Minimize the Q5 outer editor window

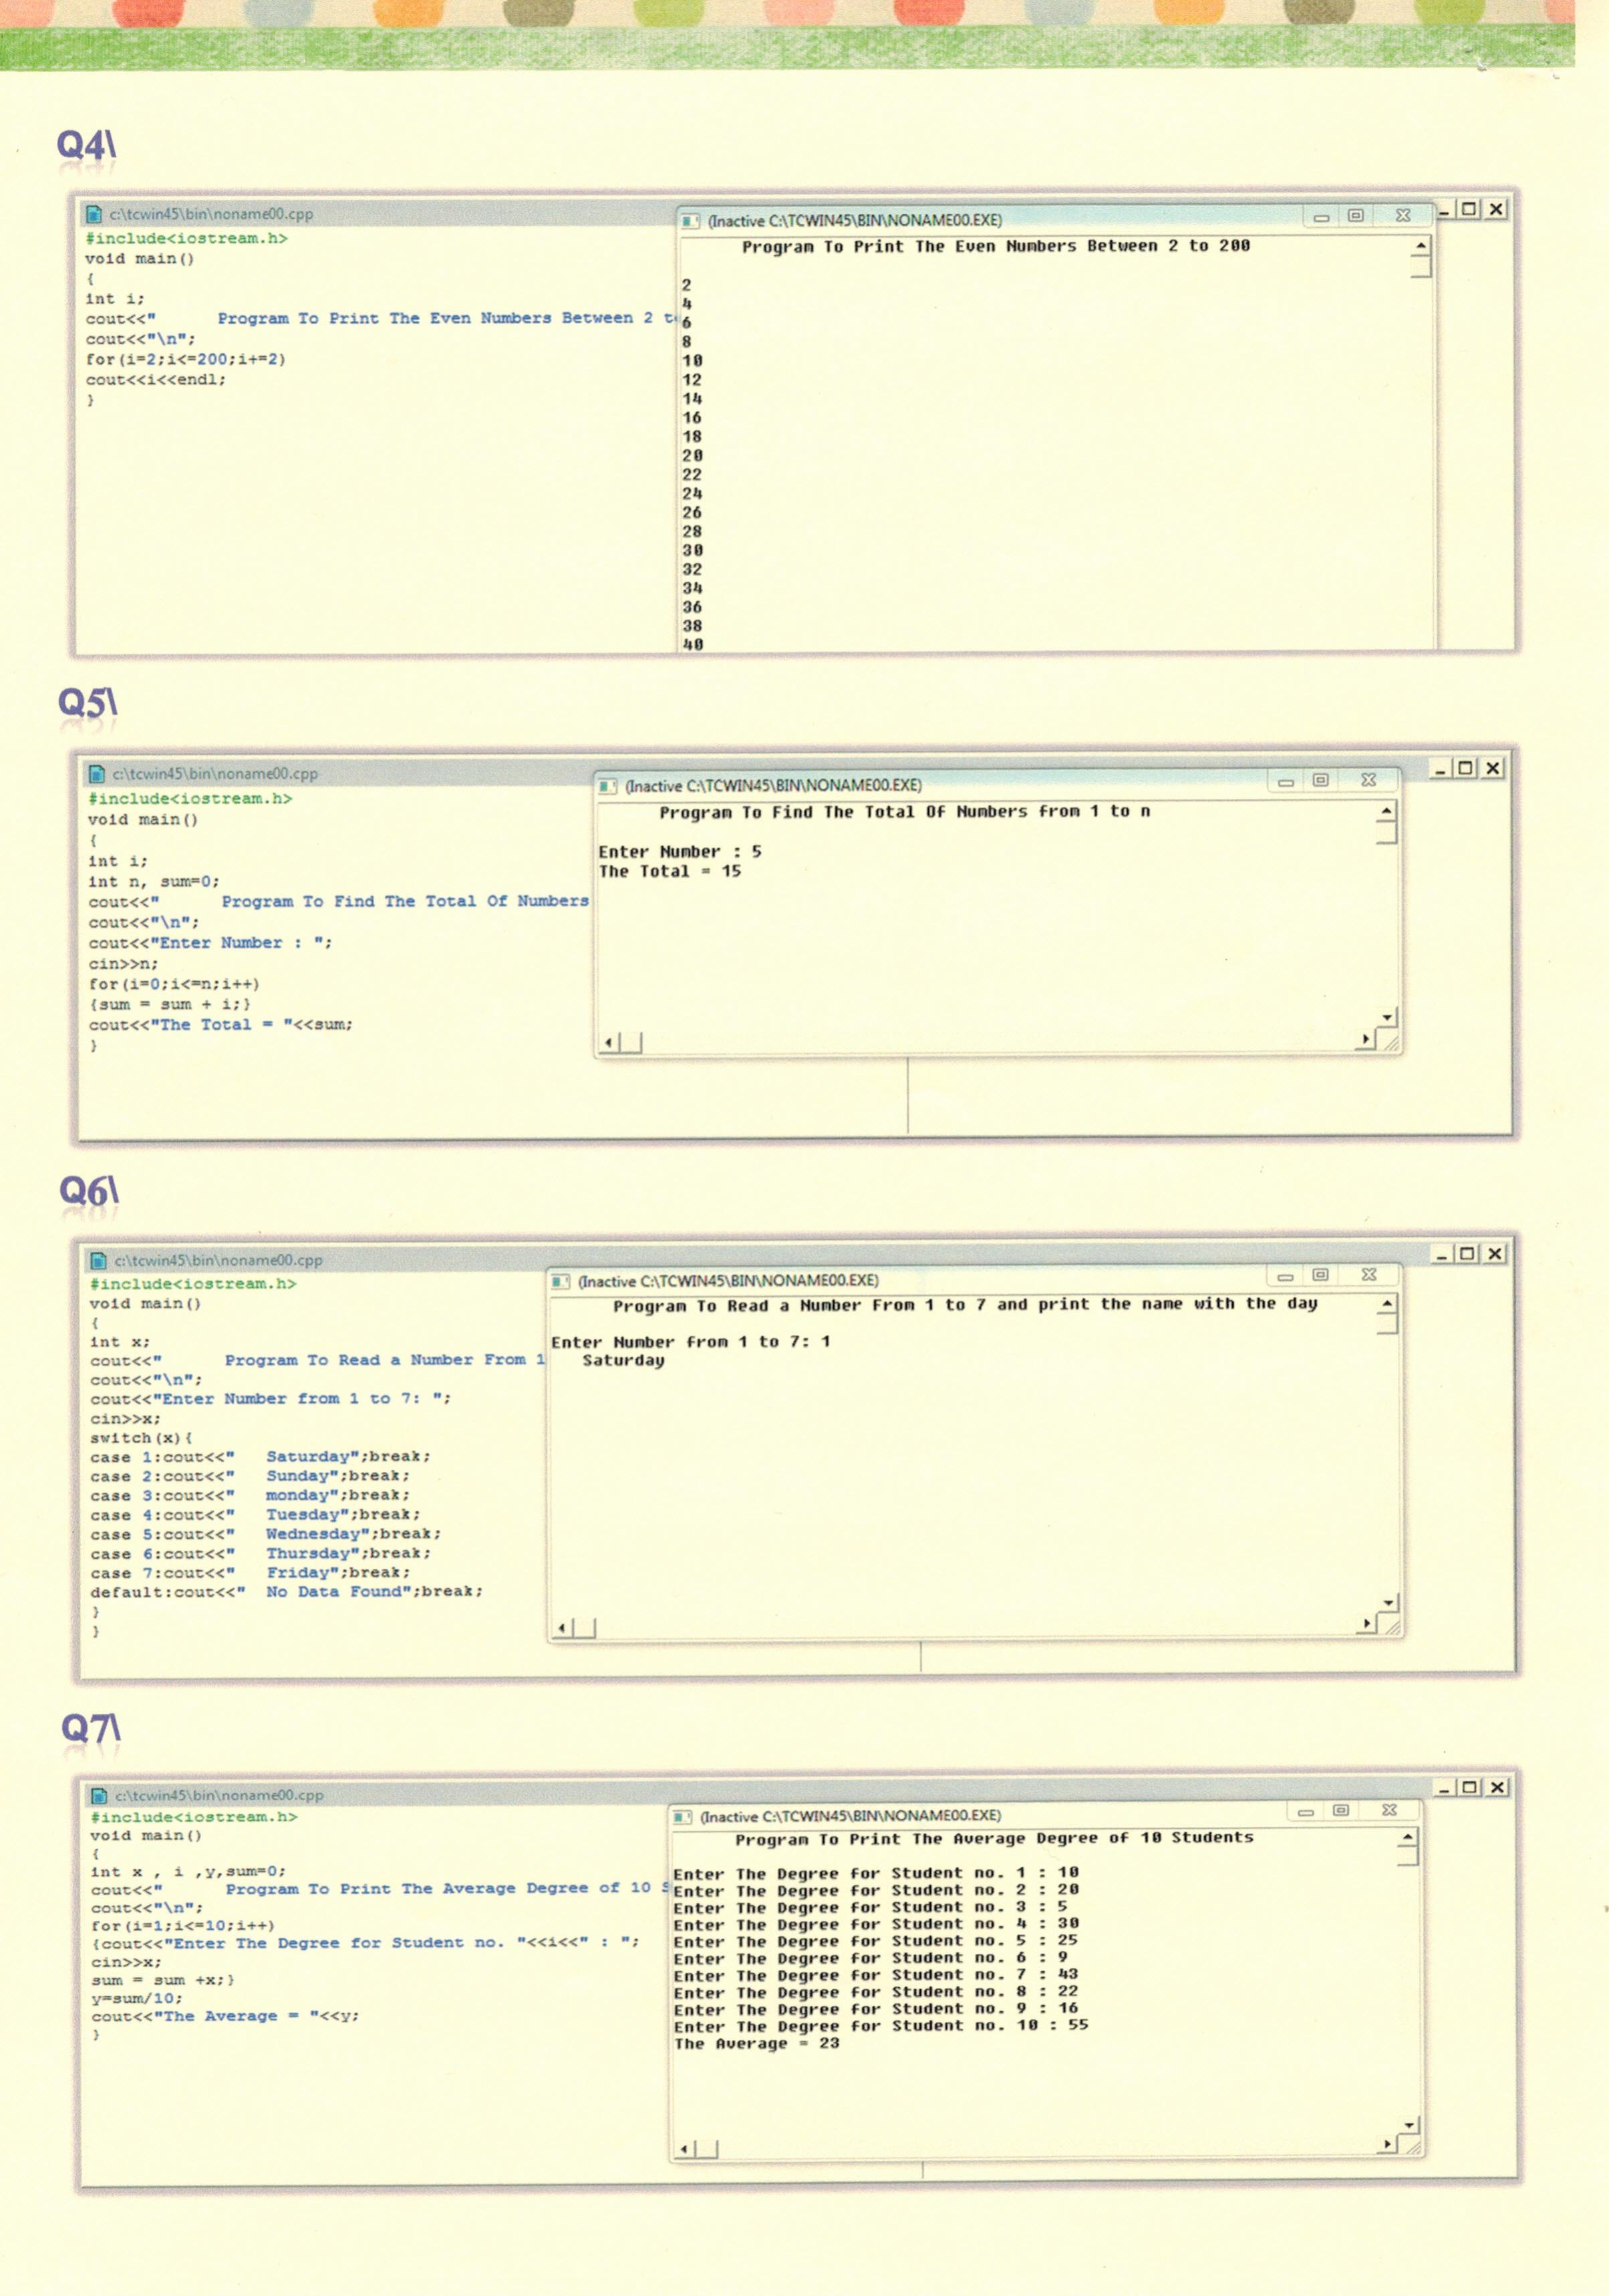click(x=1440, y=769)
